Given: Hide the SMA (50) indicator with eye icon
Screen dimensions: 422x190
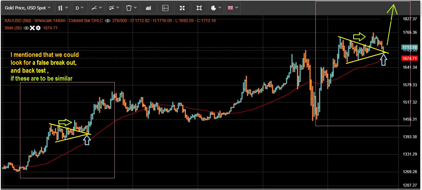Looking at the screenshot, I should coord(26,28).
